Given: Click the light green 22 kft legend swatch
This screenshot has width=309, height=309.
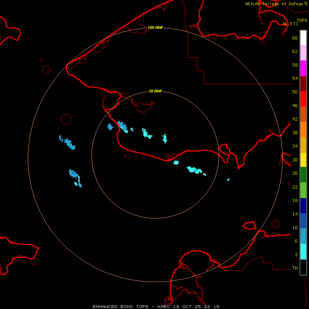Looking at the screenshot, I should point(303,190).
